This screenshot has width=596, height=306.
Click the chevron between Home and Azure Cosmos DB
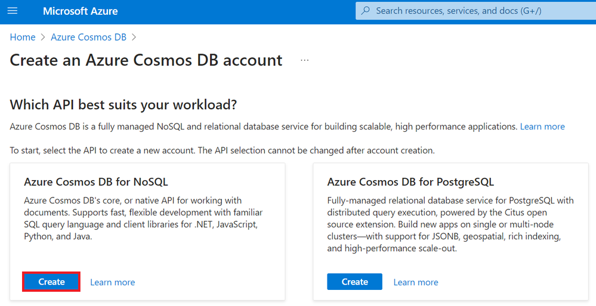(x=43, y=37)
